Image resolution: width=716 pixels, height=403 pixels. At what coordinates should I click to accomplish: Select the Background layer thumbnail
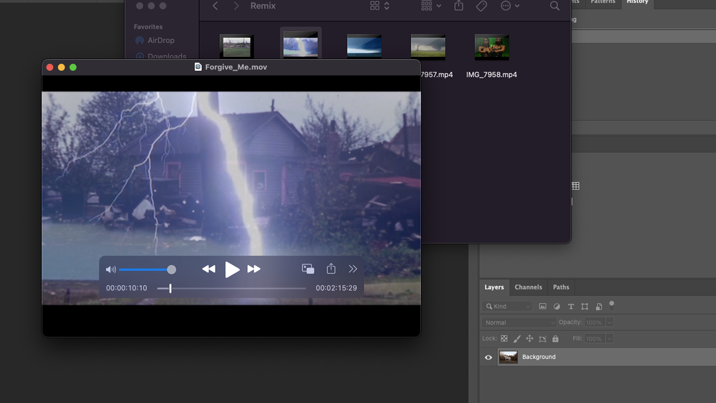508,357
